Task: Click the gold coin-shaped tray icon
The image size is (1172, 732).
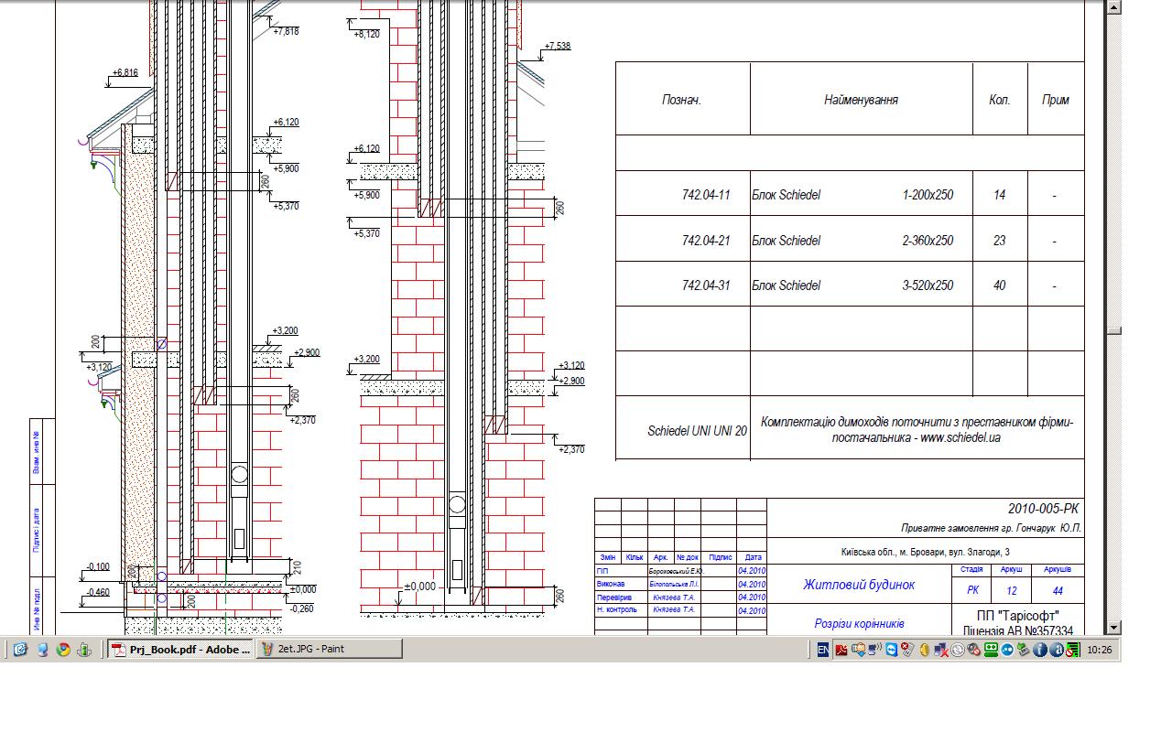Action: coord(925,650)
